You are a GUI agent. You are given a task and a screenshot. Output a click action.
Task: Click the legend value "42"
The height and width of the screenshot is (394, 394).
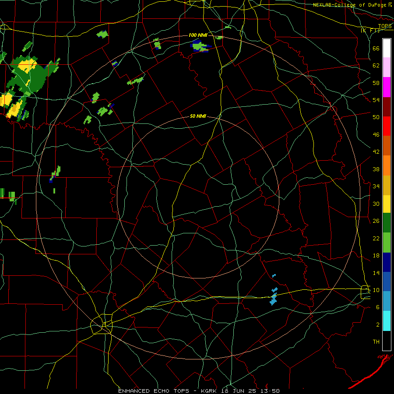pyautogui.click(x=376, y=152)
